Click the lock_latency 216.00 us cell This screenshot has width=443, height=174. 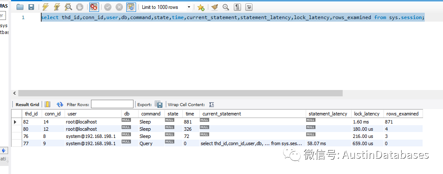pyautogui.click(x=367, y=136)
